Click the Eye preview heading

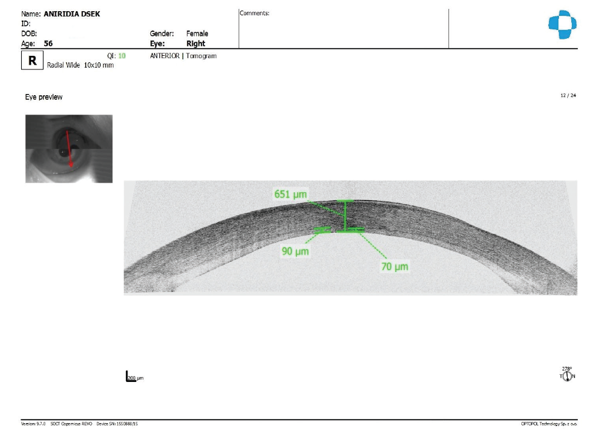click(43, 97)
